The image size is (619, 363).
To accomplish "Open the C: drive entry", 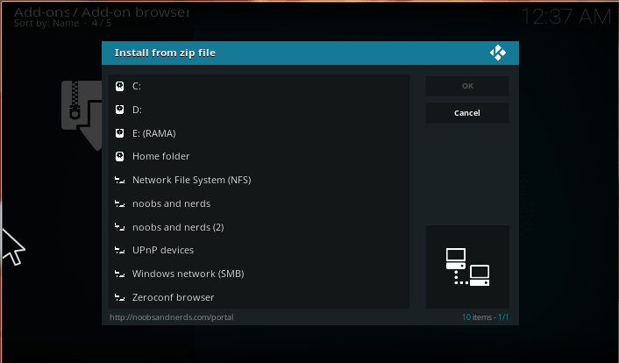I will pyautogui.click(x=259, y=86).
